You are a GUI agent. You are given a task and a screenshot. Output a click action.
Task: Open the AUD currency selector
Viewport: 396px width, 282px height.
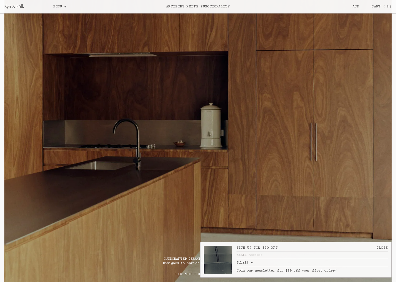pyautogui.click(x=356, y=6)
